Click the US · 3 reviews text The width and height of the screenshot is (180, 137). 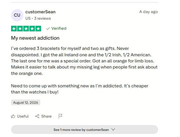tap(38, 18)
